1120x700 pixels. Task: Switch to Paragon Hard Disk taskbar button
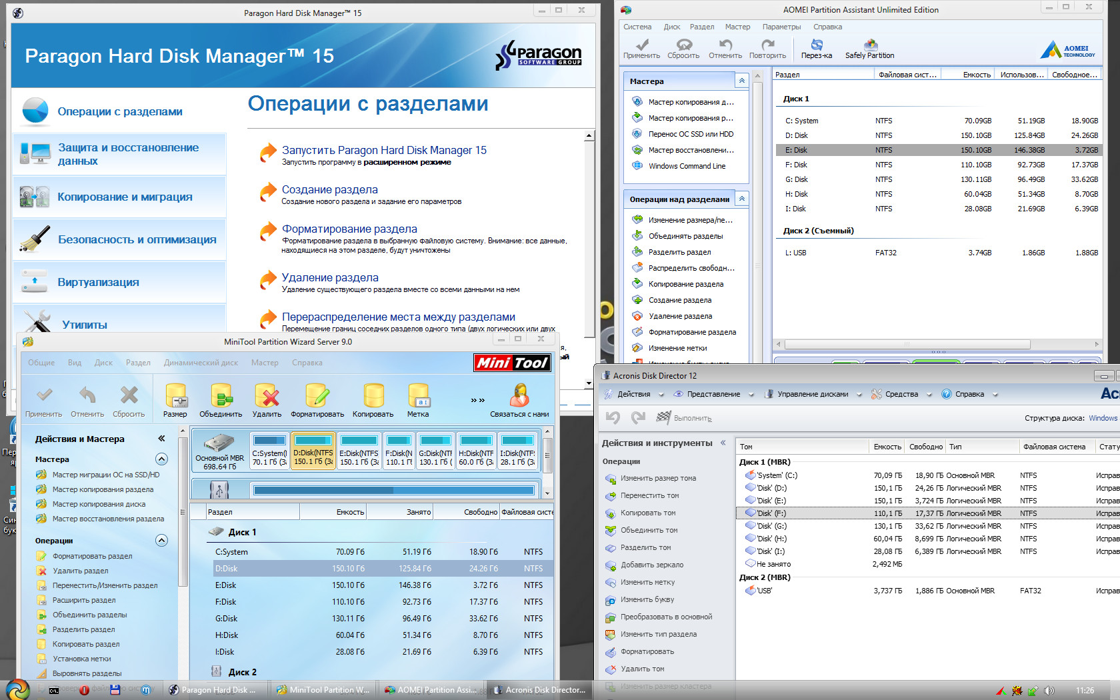coord(215,690)
